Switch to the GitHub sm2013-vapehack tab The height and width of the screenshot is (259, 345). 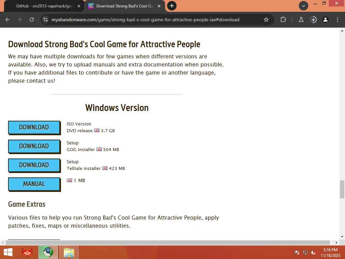coord(43,6)
